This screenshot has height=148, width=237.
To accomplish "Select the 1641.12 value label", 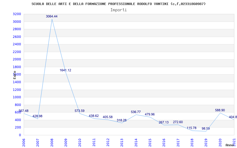I will 65,70.
